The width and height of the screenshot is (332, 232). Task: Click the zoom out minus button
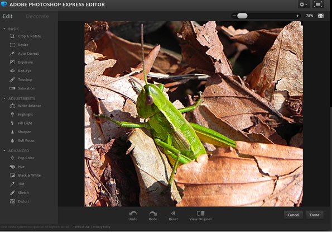(x=234, y=16)
